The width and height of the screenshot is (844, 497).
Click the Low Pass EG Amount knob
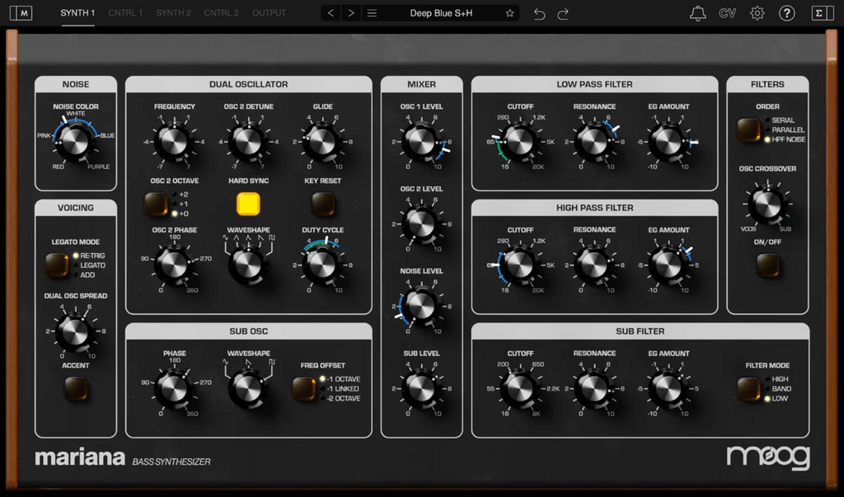(668, 142)
